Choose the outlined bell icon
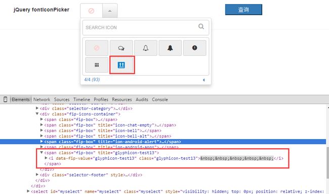Image resolution: width=329 pixels, height=194 pixels. (146, 48)
